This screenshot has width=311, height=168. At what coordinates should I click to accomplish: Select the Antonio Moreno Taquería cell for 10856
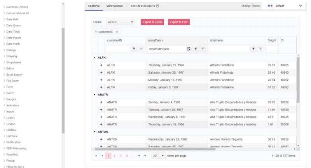click(236, 139)
